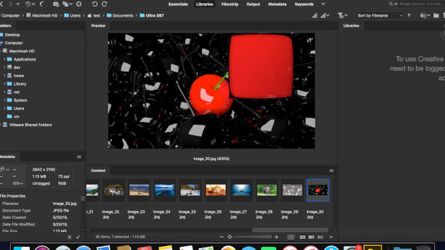Click the Bridge Search input field

422,4
